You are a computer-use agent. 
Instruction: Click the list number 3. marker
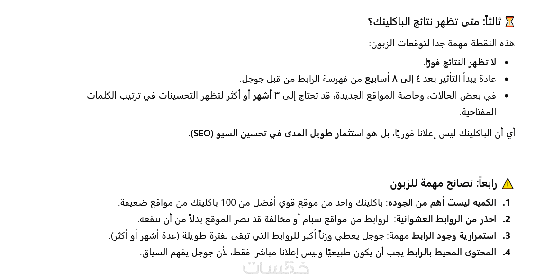[x=507, y=235]
